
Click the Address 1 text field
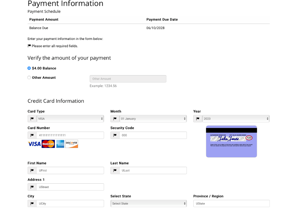[x=70, y=187]
